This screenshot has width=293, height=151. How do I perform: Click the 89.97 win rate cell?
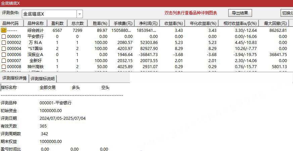(x=102, y=30)
